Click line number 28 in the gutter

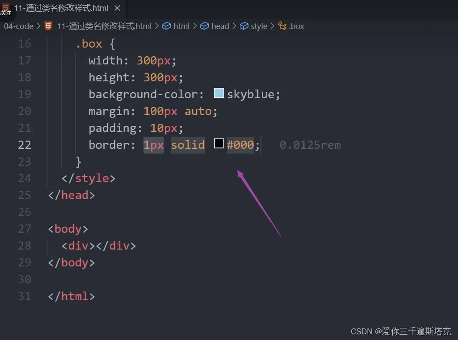tap(25, 246)
